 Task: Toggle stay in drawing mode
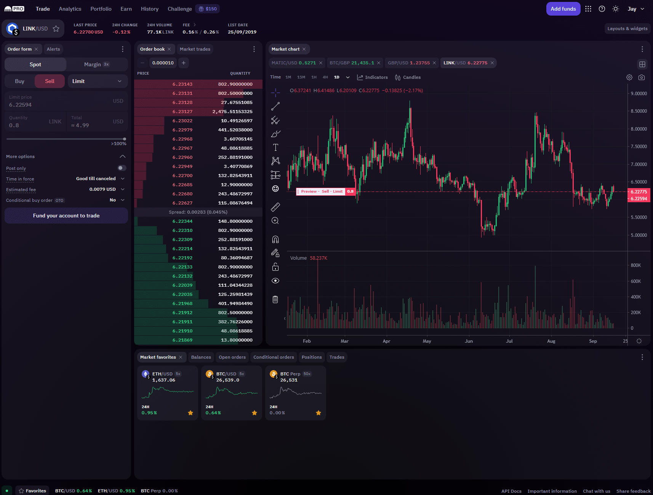point(275,253)
